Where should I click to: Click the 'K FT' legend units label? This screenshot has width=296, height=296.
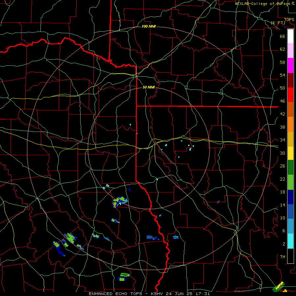click(278, 23)
